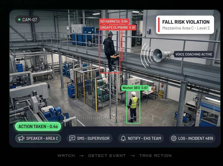Click the ACTION TAKEN - 0.4s badge
Screen dimensions: 223x166
click(38, 127)
